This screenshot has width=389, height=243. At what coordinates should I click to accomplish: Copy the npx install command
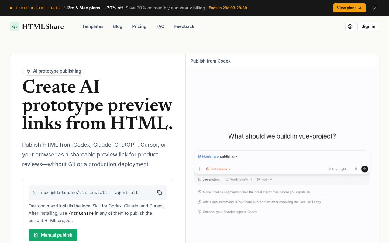[x=160, y=193]
